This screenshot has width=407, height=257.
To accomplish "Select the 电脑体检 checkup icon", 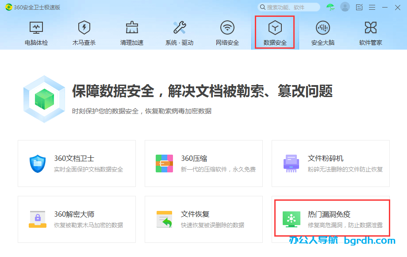I will (35, 27).
